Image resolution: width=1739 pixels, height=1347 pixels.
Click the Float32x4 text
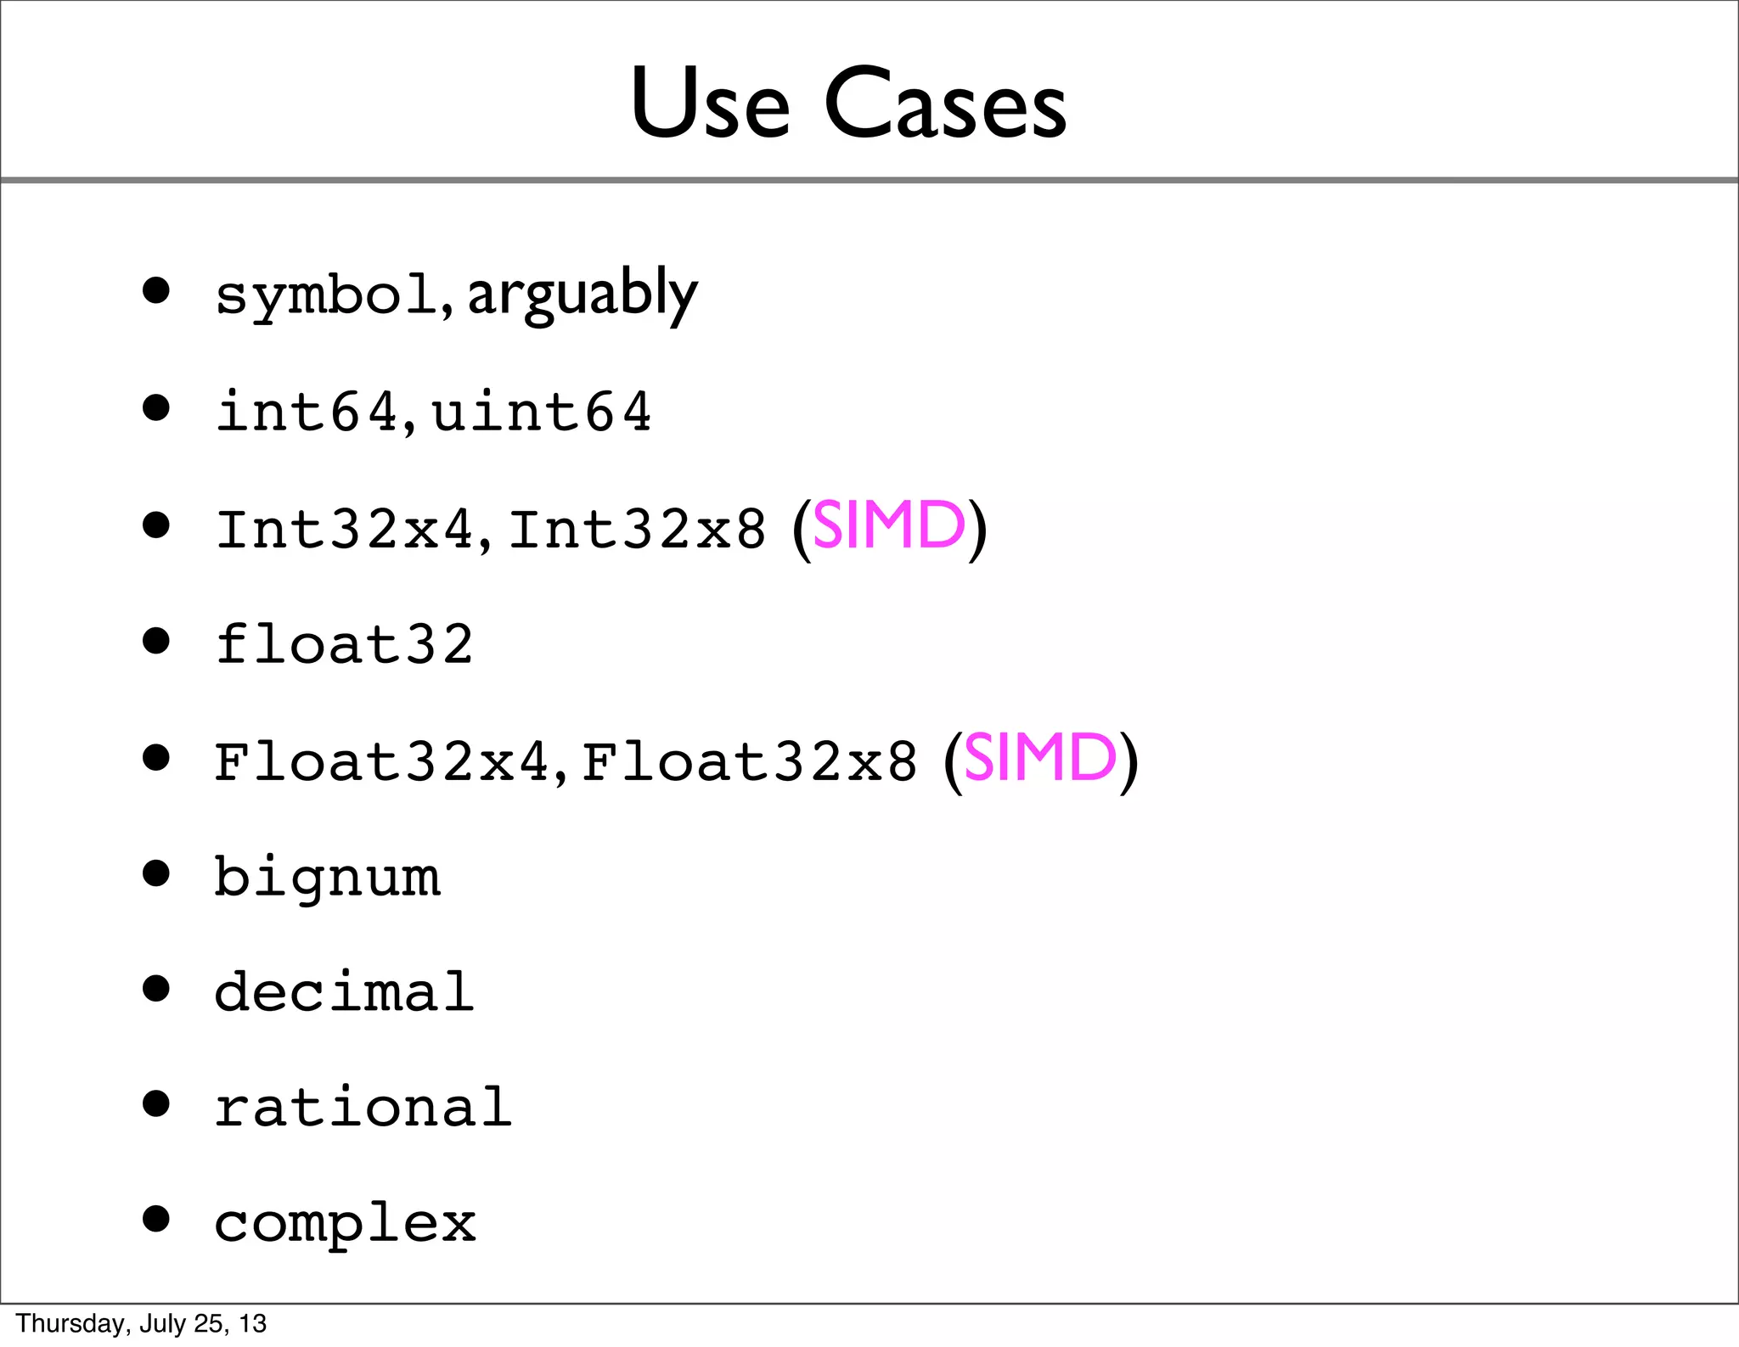[x=382, y=761]
